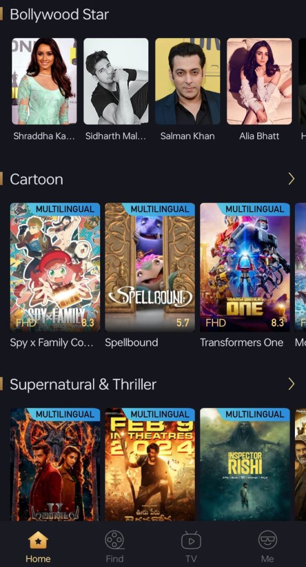Select Salman Khan portrait
This screenshot has width=306, height=567.
[x=188, y=81]
